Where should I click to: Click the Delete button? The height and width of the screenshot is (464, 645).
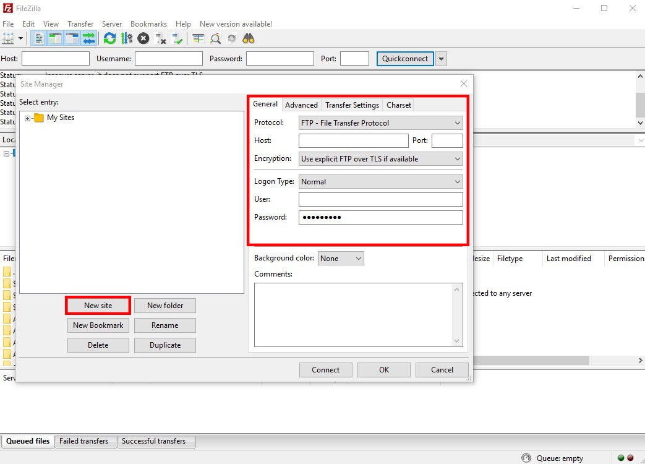98,345
